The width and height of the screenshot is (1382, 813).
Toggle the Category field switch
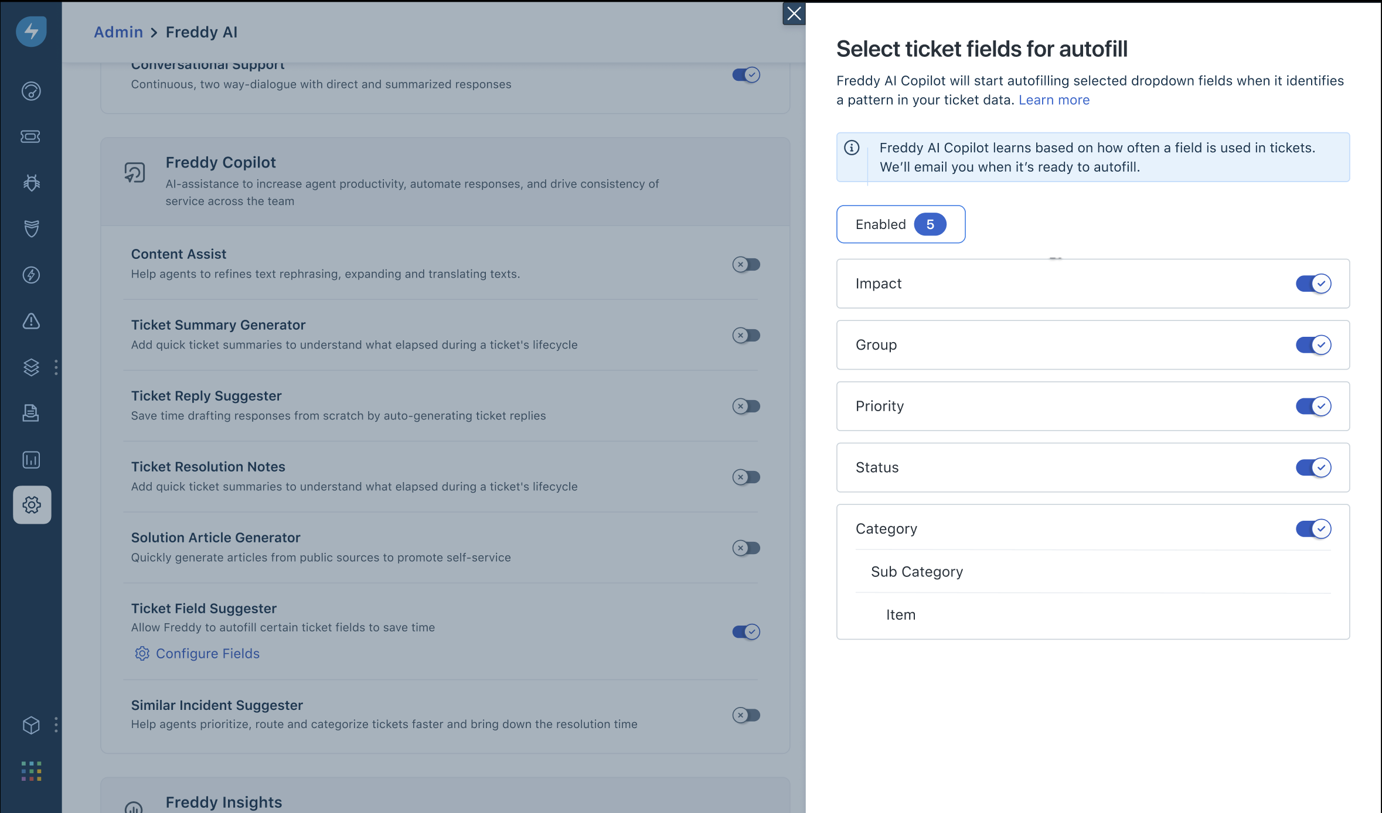pos(1313,529)
